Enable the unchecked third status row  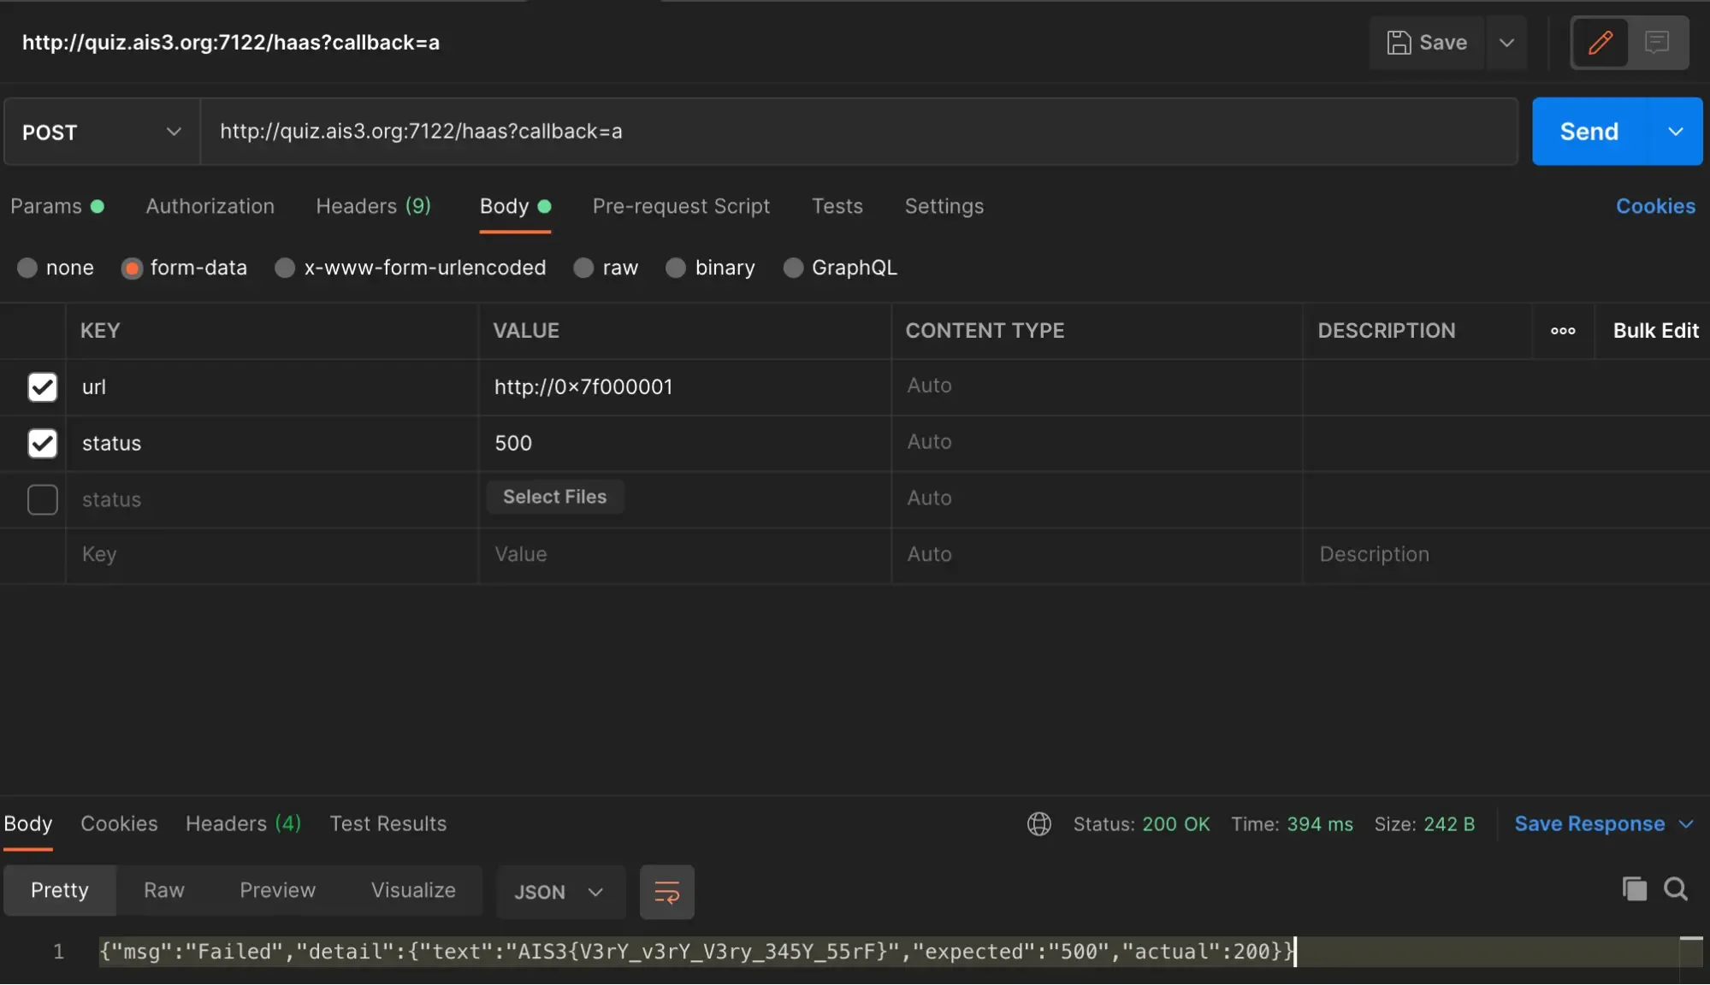tap(42, 499)
